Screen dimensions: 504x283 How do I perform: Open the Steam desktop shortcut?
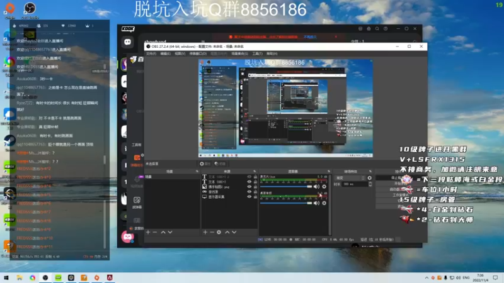click(x=9, y=141)
